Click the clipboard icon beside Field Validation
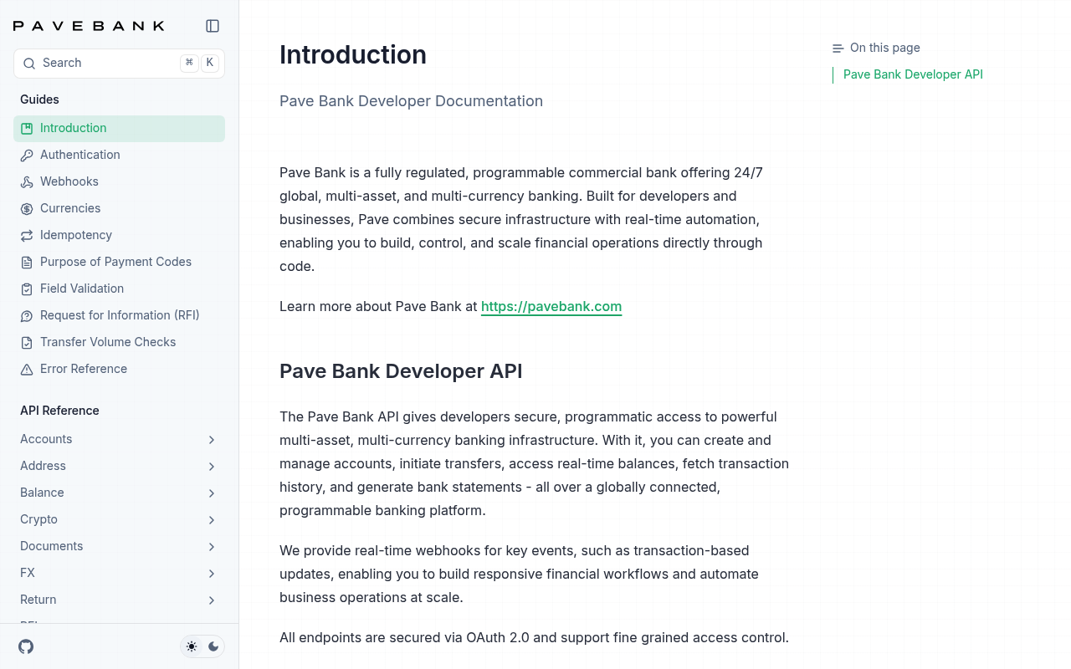The width and height of the screenshot is (1071, 669). [x=27, y=289]
